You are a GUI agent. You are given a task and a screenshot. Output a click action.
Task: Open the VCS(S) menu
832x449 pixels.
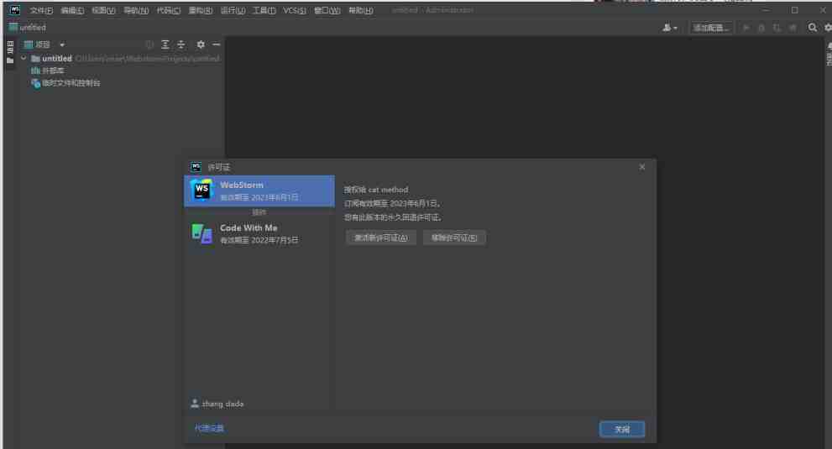(x=295, y=11)
